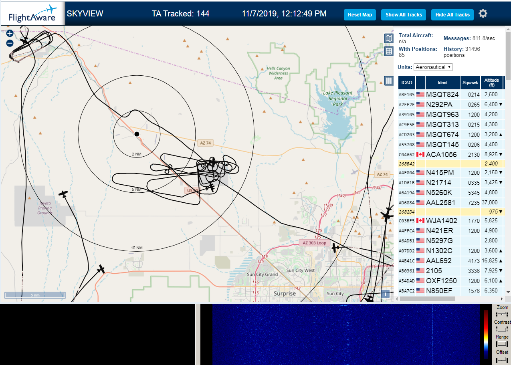
Task: Click Reset Map button
Action: coord(360,14)
